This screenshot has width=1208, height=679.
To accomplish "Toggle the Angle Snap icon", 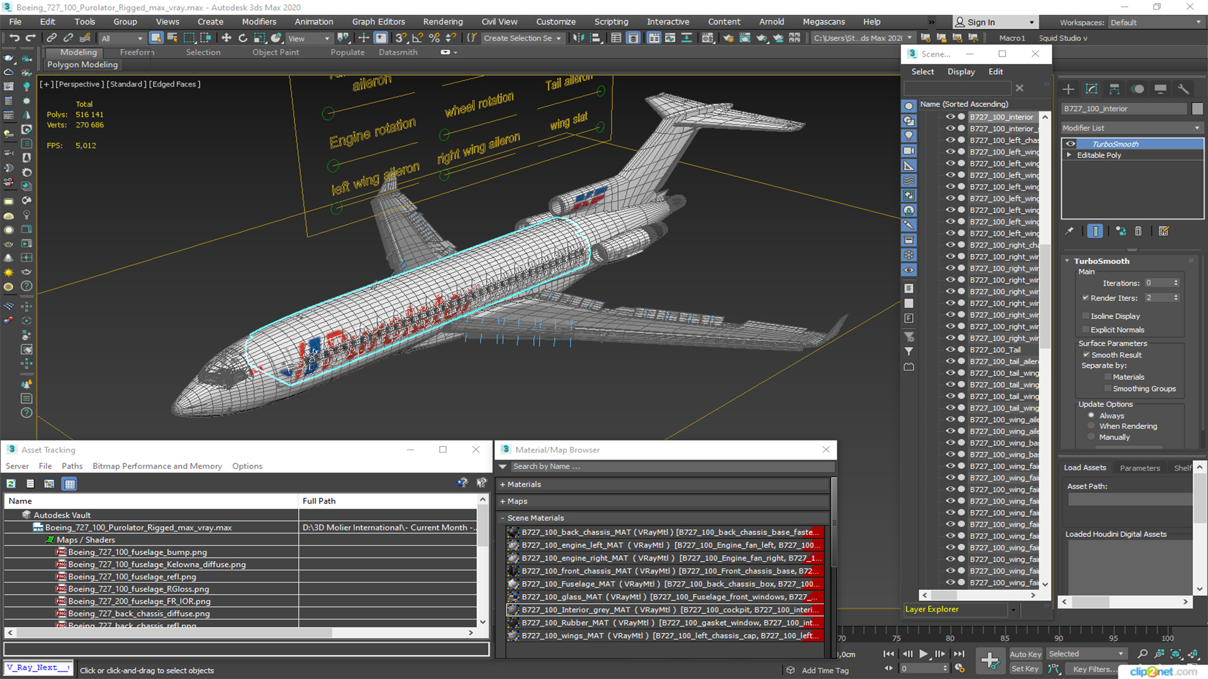I will (417, 38).
